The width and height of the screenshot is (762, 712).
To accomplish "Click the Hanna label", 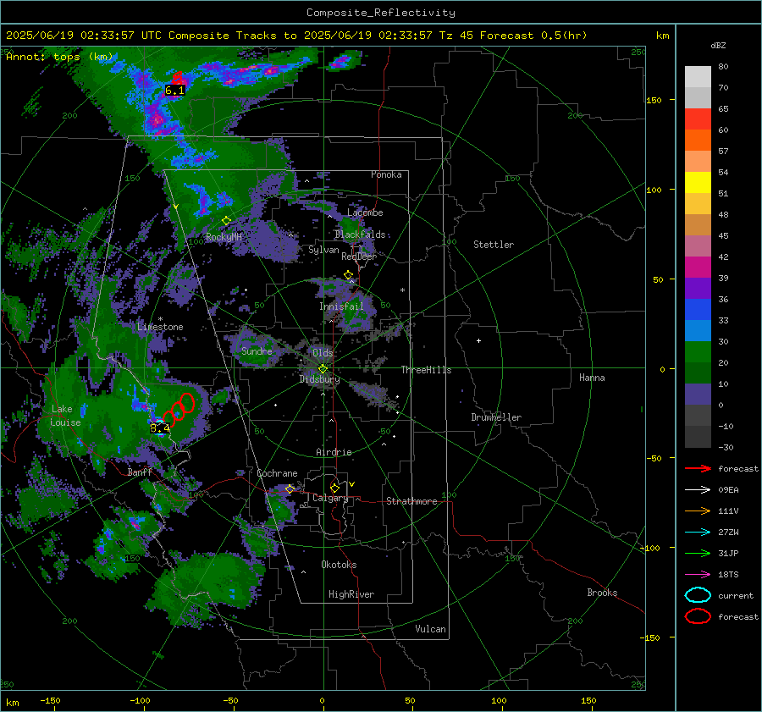I will (x=592, y=378).
